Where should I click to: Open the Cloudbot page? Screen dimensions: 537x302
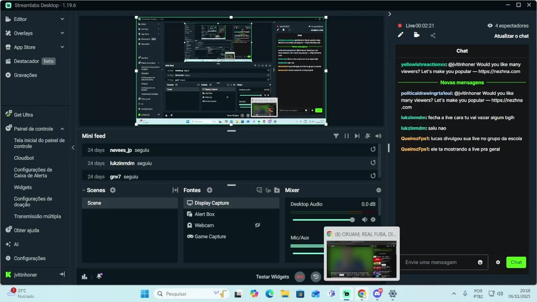(24, 158)
